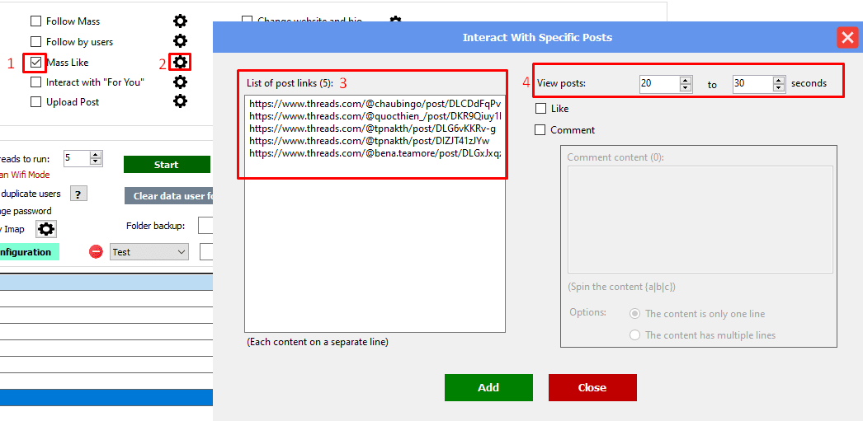863x421 pixels.
Task: Close the Interact With Specific Posts dialog
Action: pyautogui.click(x=846, y=37)
